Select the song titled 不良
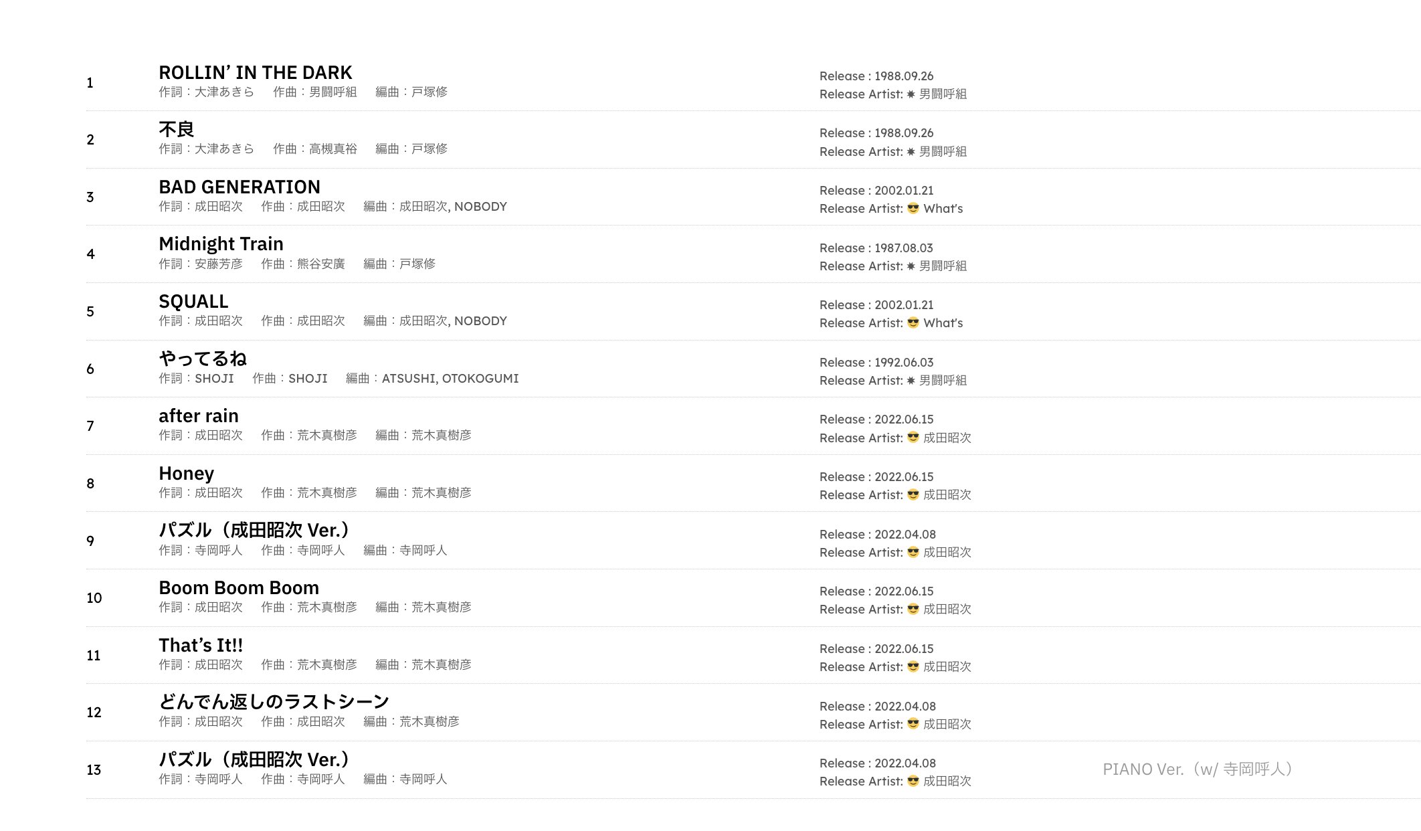Image resolution: width=1421 pixels, height=831 pixels. [176, 129]
